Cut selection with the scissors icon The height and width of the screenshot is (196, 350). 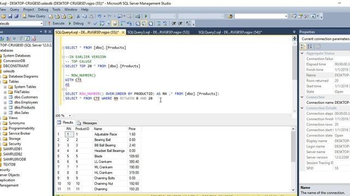(x=78, y=16)
